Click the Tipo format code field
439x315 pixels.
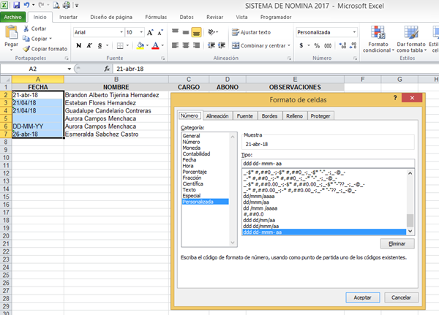[x=327, y=164]
